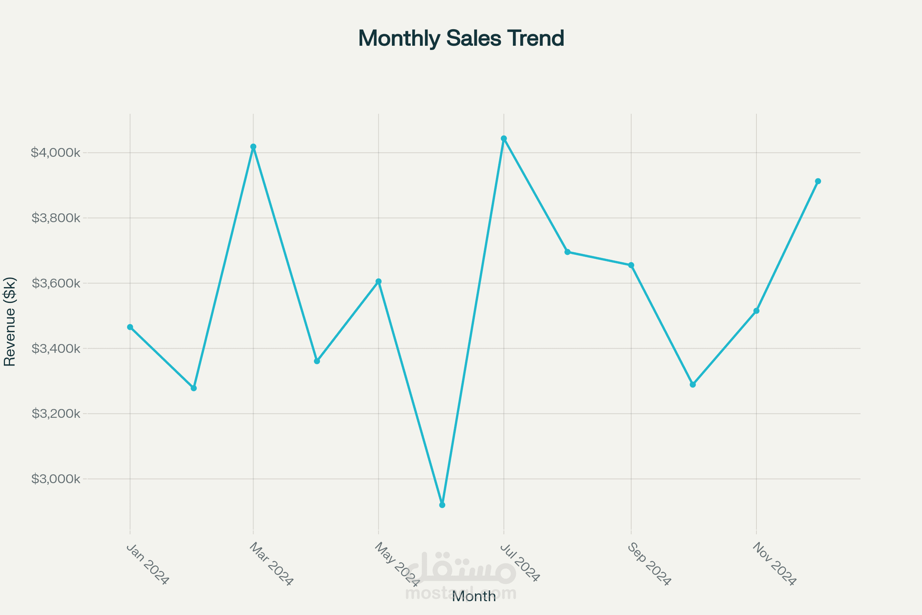The image size is (922, 615).
Task: Select the March 2024 peak data point
Action: point(253,147)
